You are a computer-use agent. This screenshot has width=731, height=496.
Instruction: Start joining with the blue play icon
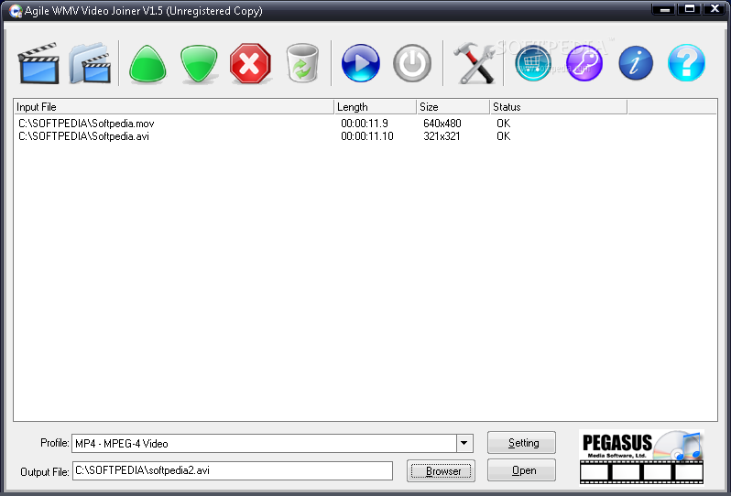[x=360, y=63]
